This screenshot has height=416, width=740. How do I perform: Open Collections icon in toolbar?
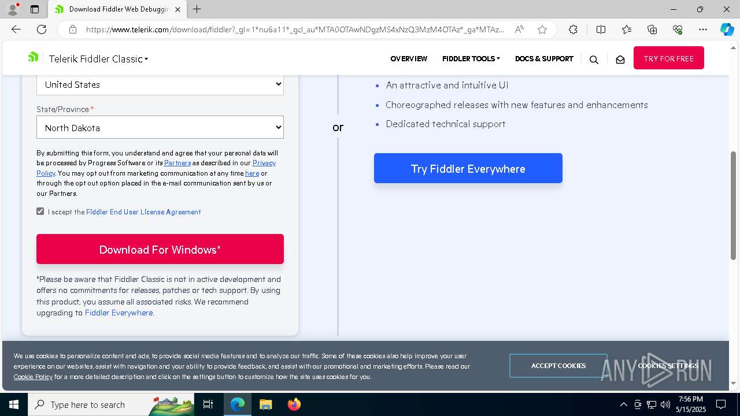point(652,29)
